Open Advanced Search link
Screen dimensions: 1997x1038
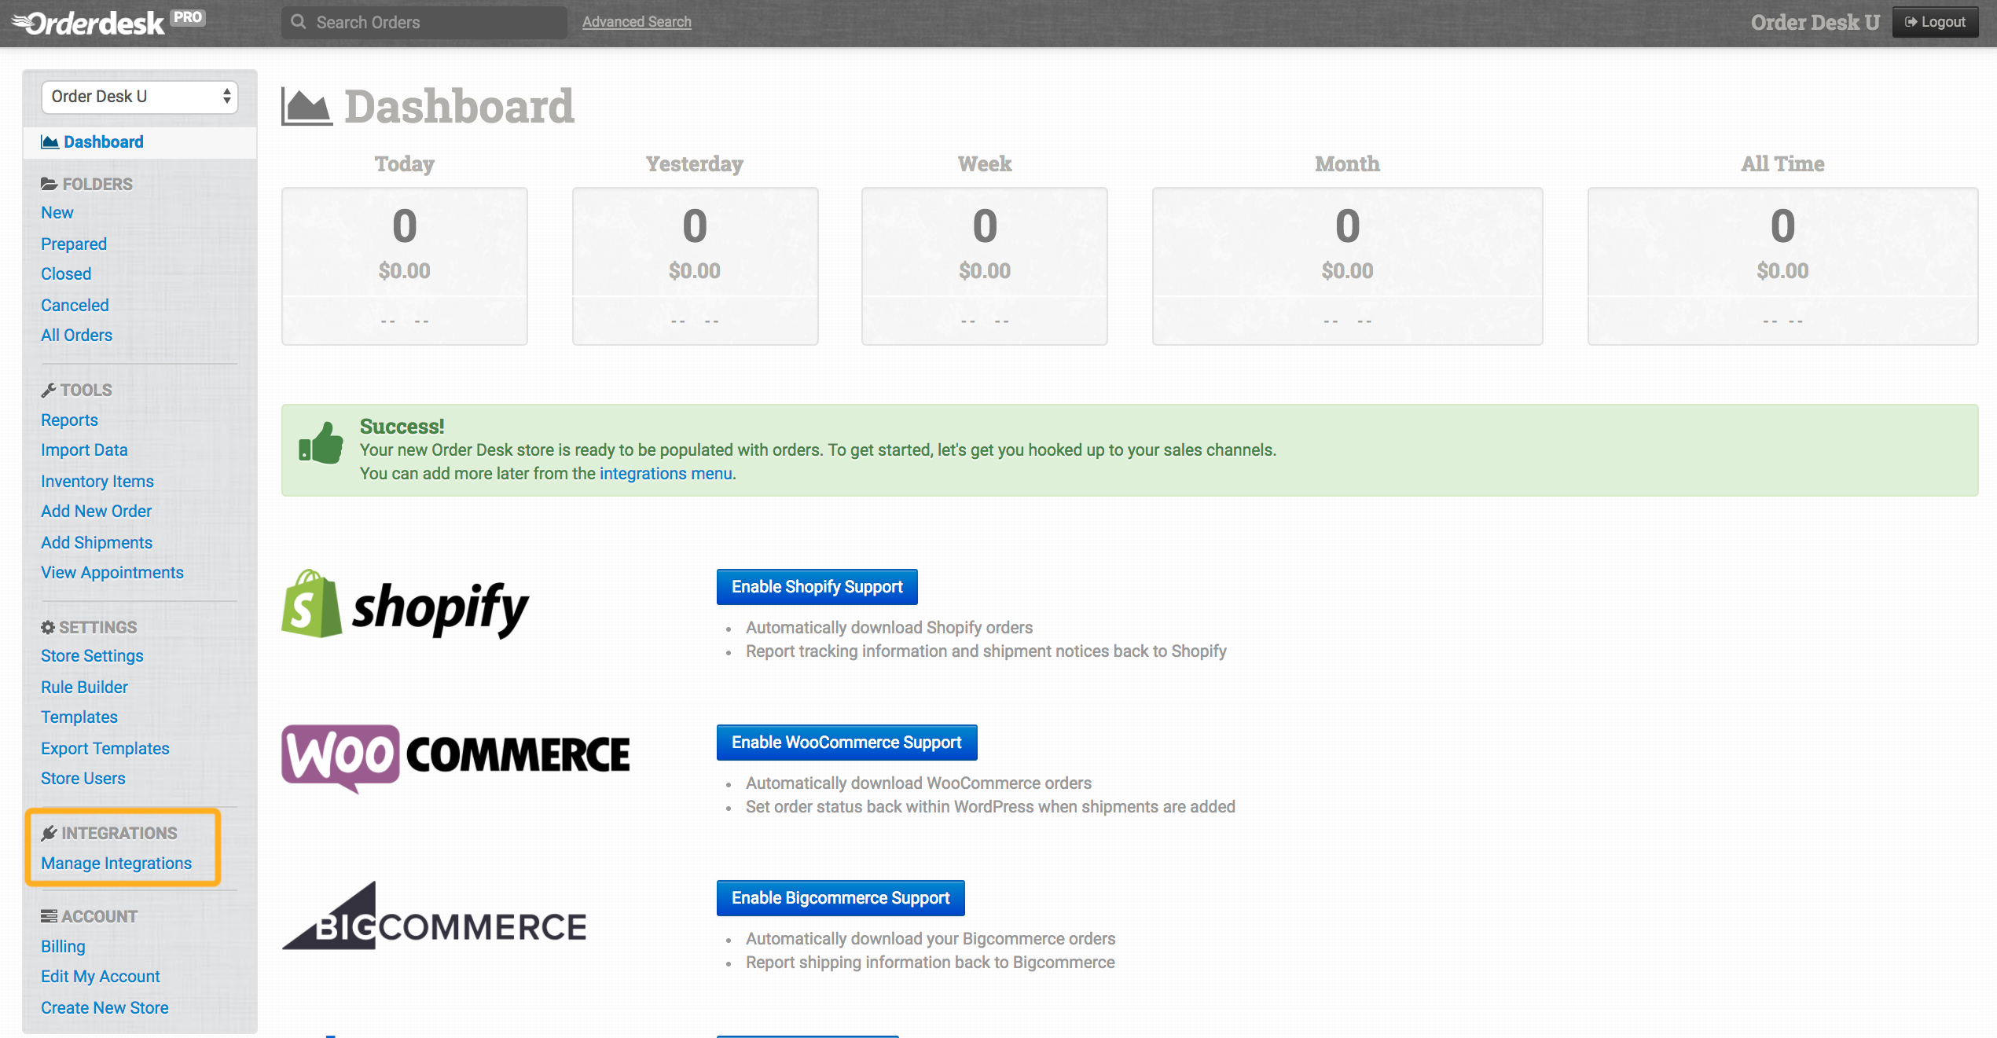(637, 22)
